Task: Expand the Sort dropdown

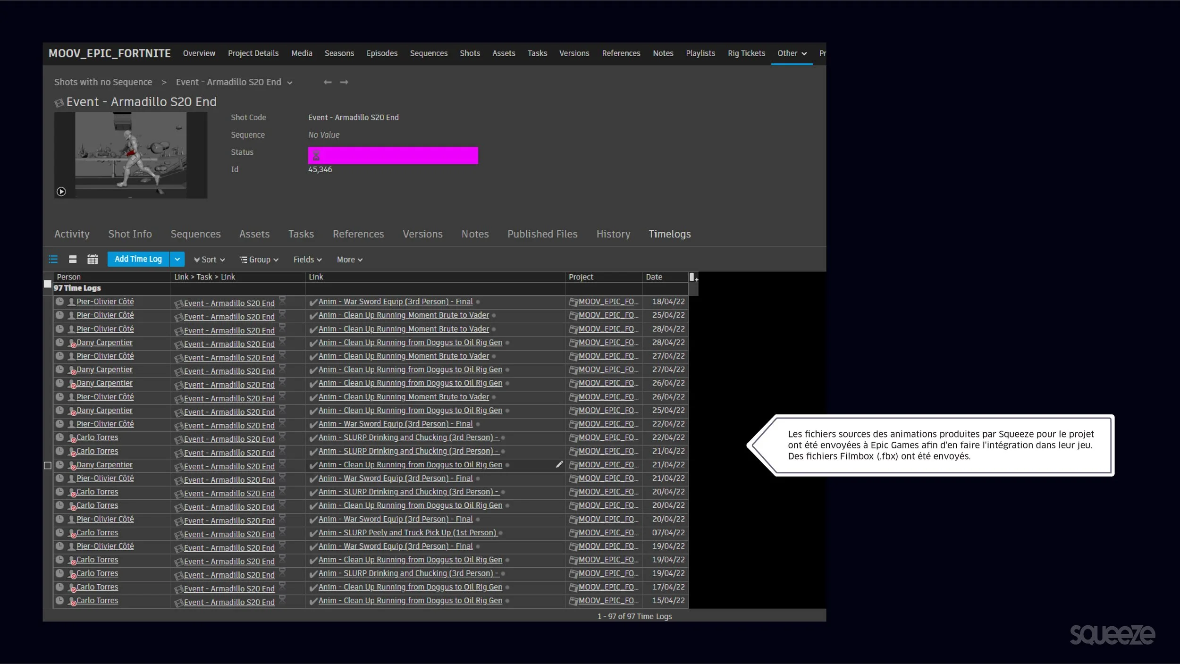Action: click(209, 260)
